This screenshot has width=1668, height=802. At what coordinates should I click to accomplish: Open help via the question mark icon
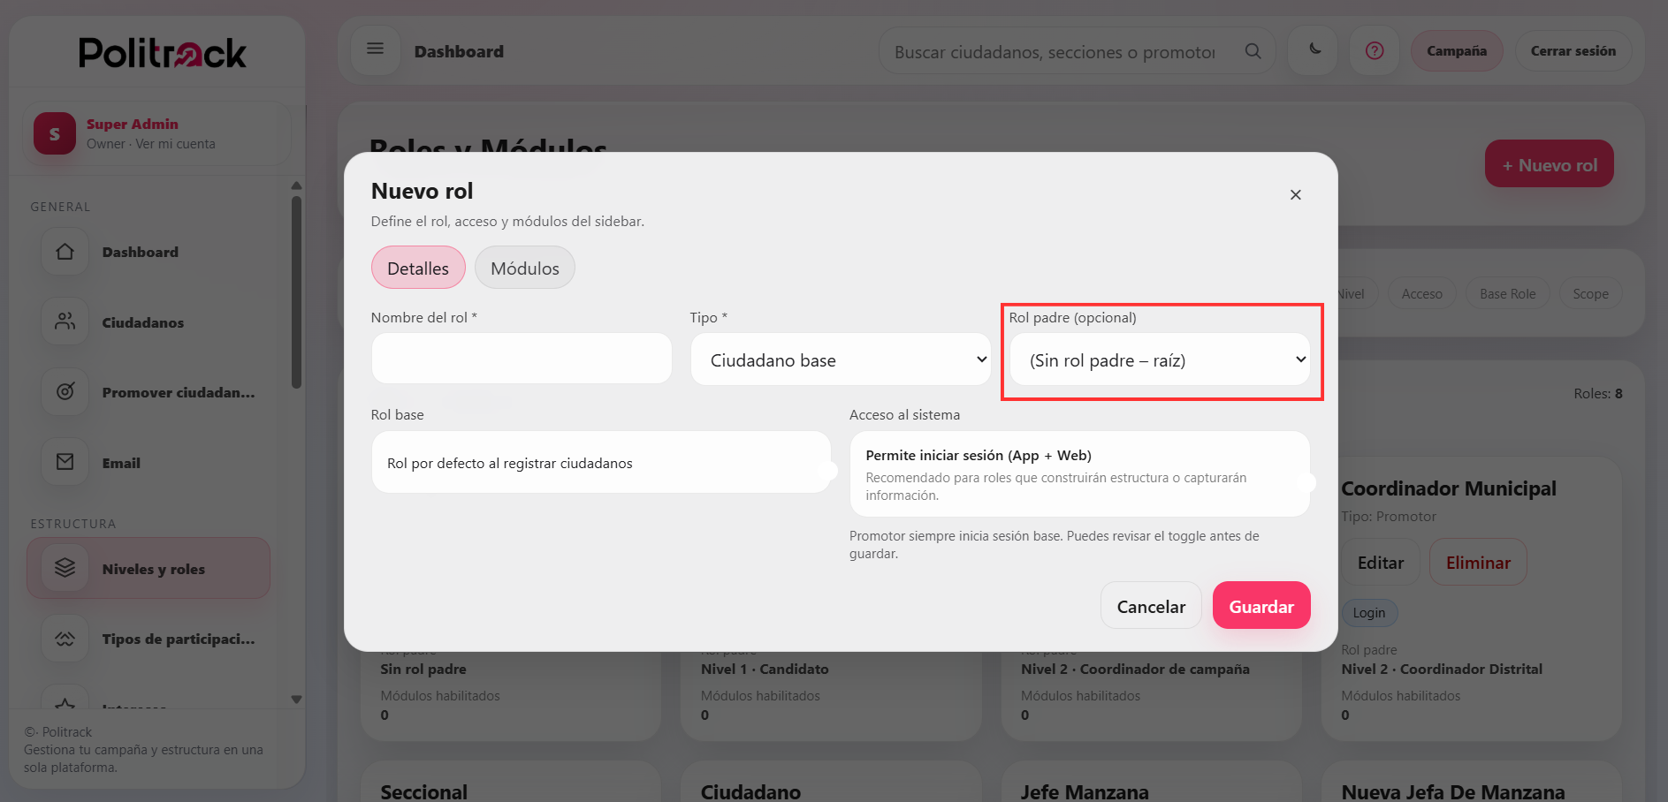1374,50
